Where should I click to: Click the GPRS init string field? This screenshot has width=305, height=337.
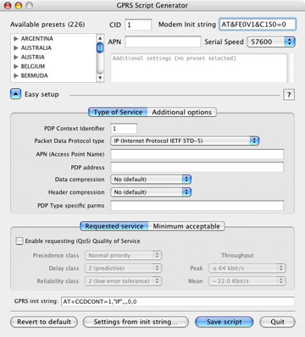[178, 301]
